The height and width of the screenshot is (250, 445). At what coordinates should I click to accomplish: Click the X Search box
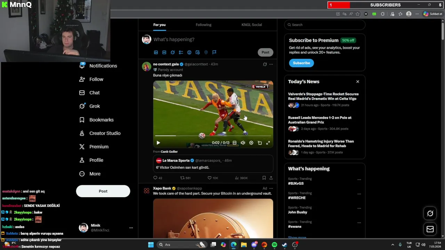pyautogui.click(x=325, y=25)
